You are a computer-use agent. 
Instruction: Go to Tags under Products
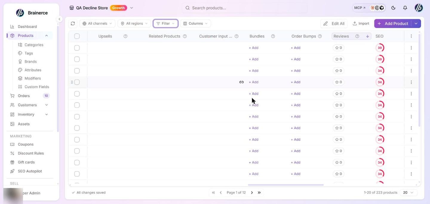click(29, 53)
